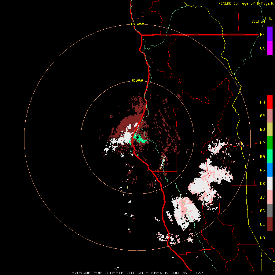Select the light pink IC legend swatch
The width and height of the screenshot is (275, 275).
coord(270,197)
